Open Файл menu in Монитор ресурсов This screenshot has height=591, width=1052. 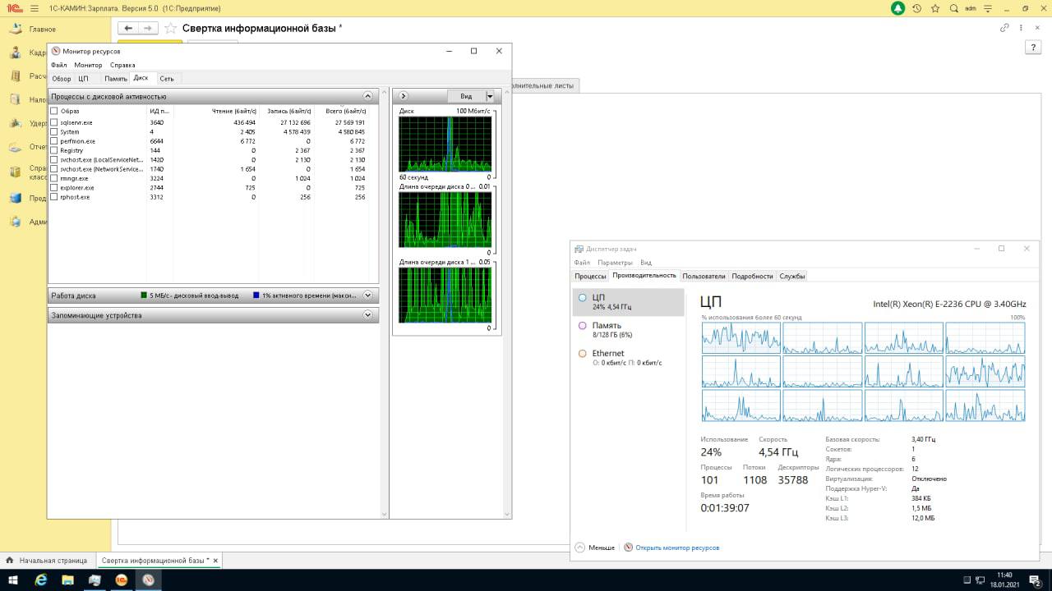click(58, 65)
